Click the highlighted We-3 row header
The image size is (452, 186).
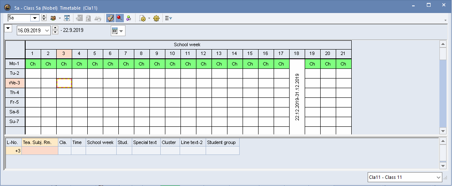pyautogui.click(x=15, y=83)
